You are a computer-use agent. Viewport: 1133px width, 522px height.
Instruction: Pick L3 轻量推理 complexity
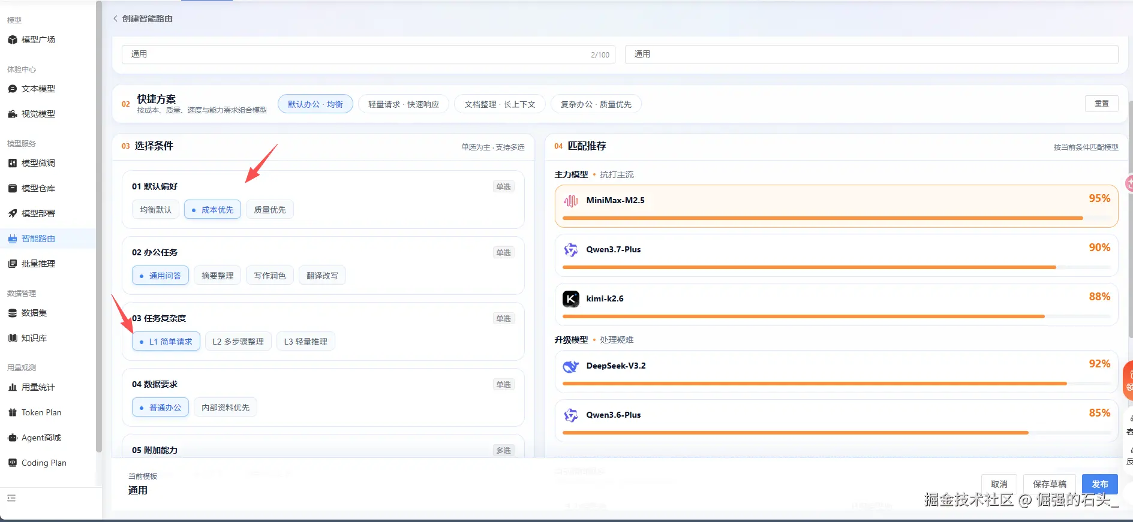click(306, 342)
